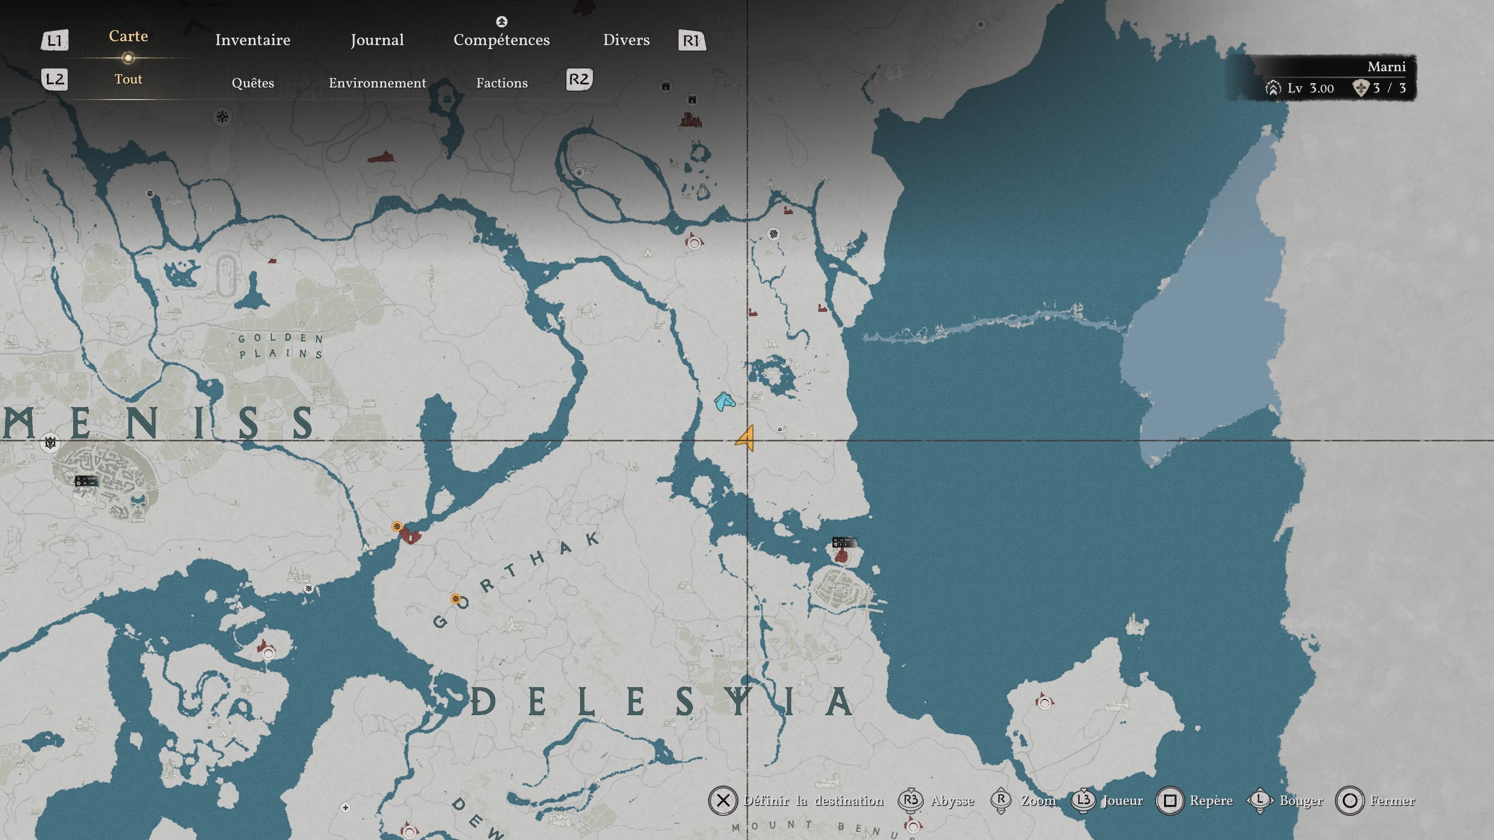Click the MENISS region label
The height and width of the screenshot is (840, 1494).
tap(158, 422)
